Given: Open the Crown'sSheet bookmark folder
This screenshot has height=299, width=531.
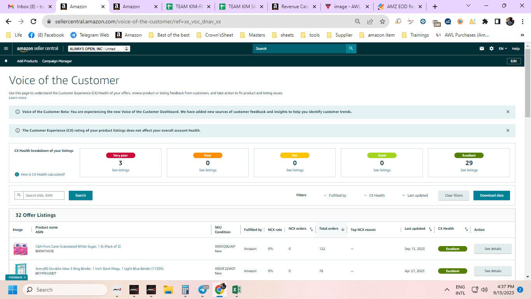Looking at the screenshot, I should coord(215,35).
